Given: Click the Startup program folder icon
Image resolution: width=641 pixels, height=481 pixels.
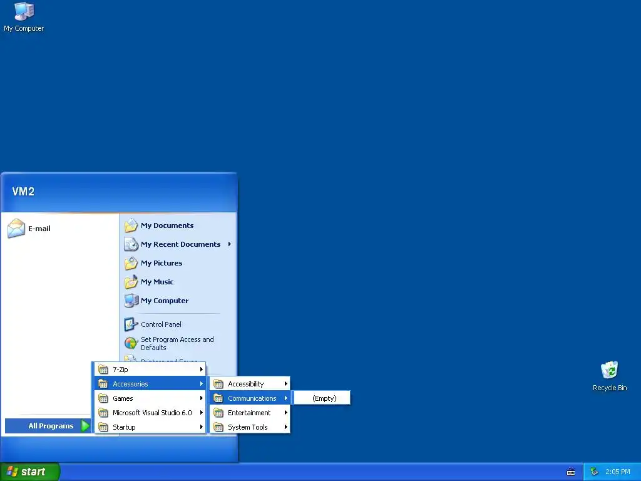Looking at the screenshot, I should (x=103, y=427).
